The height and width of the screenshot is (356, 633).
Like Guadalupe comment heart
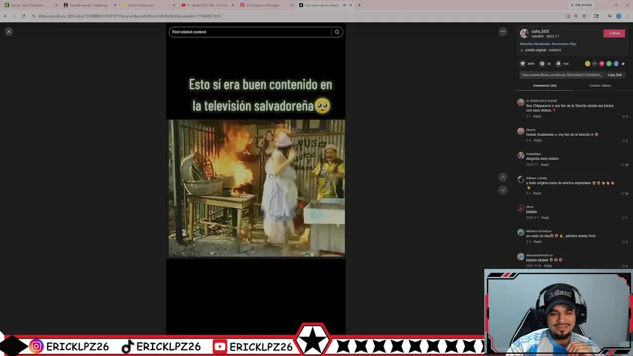pyautogui.click(x=623, y=165)
